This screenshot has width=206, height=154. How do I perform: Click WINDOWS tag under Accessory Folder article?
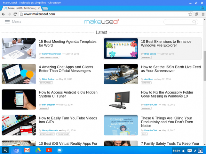coord(146,108)
